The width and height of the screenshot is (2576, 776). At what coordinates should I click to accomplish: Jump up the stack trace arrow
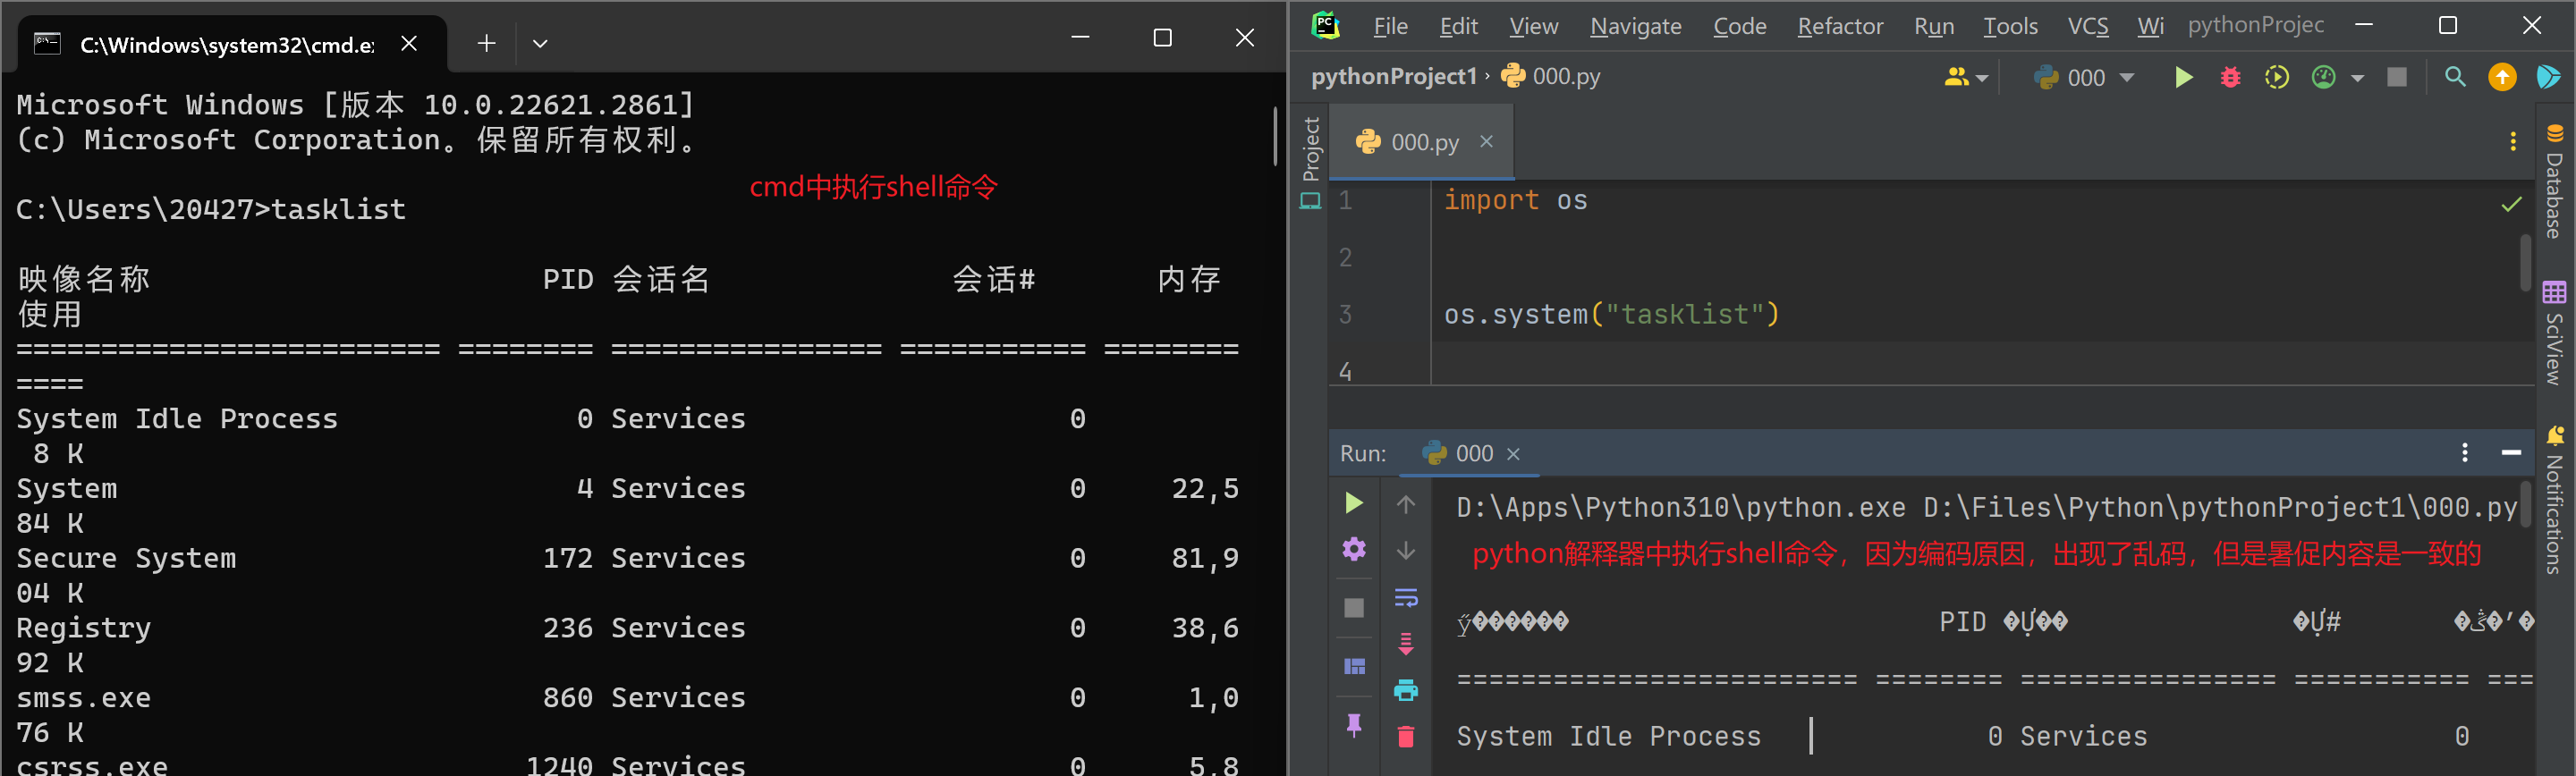click(1406, 504)
